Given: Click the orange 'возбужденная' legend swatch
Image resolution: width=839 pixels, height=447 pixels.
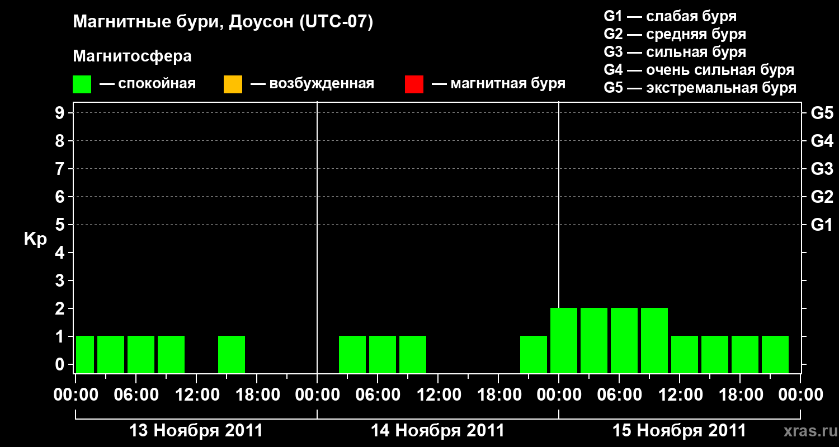Looking at the screenshot, I should (233, 84).
